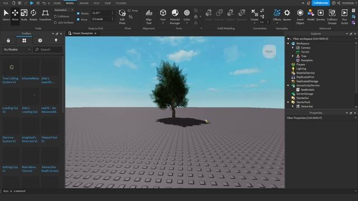
Task: Toggle the Collisions checkbox
Action: (55, 16)
